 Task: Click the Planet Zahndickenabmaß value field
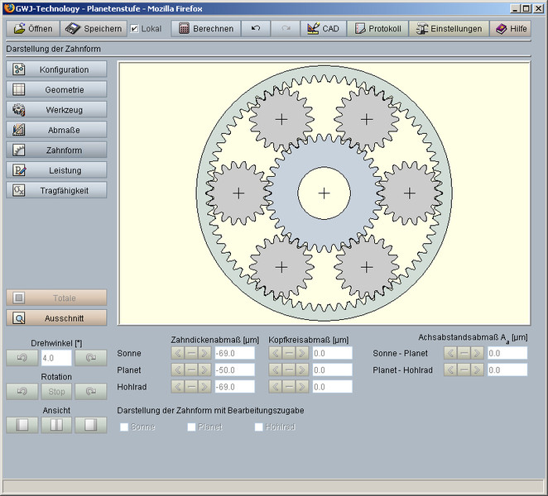click(x=237, y=370)
